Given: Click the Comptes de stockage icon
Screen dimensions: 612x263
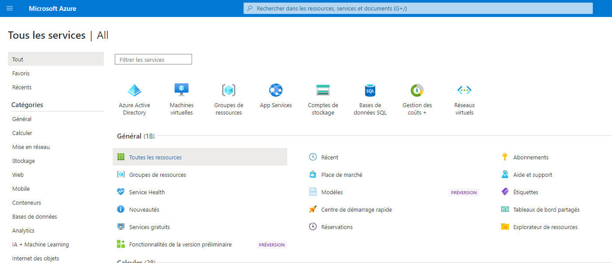Looking at the screenshot, I should [x=323, y=90].
